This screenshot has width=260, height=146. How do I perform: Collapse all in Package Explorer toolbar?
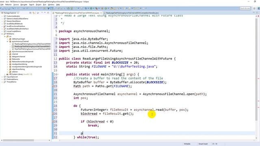30,13
